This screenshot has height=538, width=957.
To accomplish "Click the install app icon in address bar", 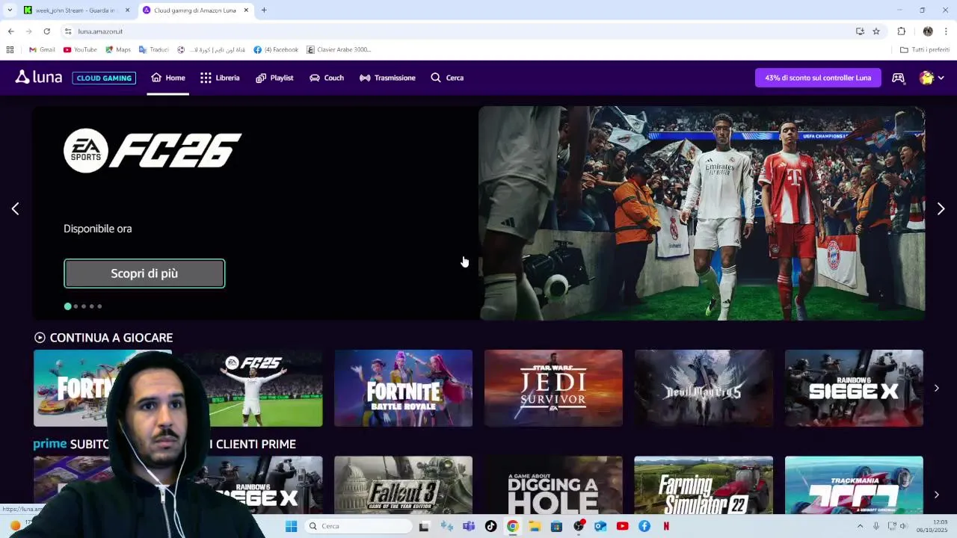I will [860, 31].
